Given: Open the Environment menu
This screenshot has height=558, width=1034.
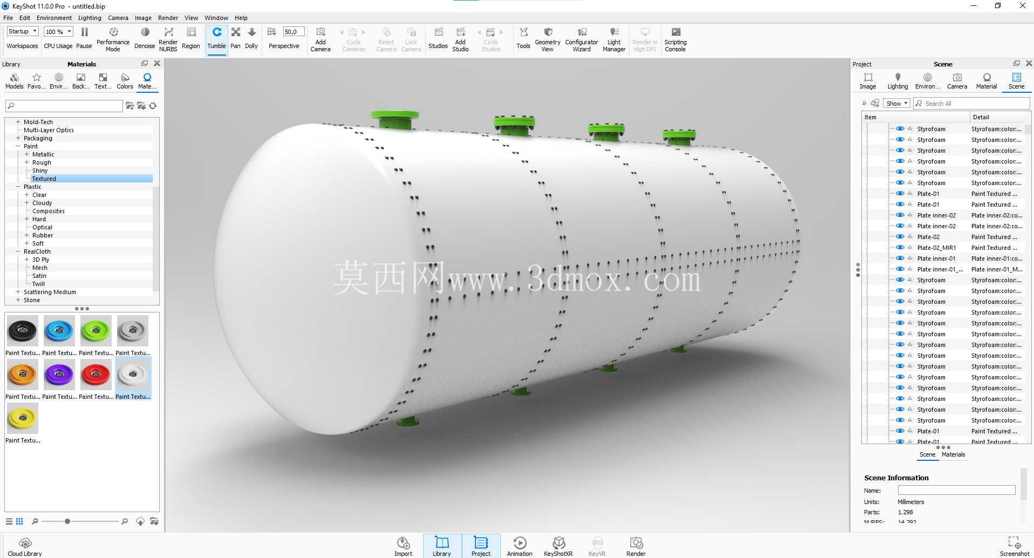Looking at the screenshot, I should click(54, 18).
